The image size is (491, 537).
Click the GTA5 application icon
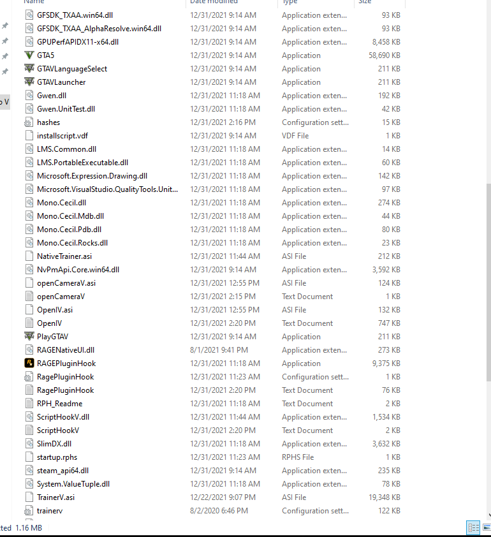(x=29, y=55)
